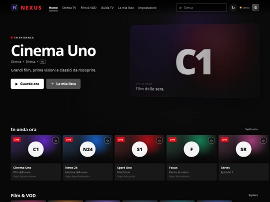
Task: Go to the Home tab
Action: (53, 7)
